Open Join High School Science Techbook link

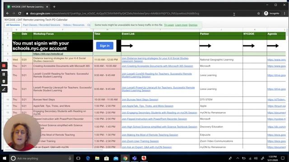click(159, 127)
